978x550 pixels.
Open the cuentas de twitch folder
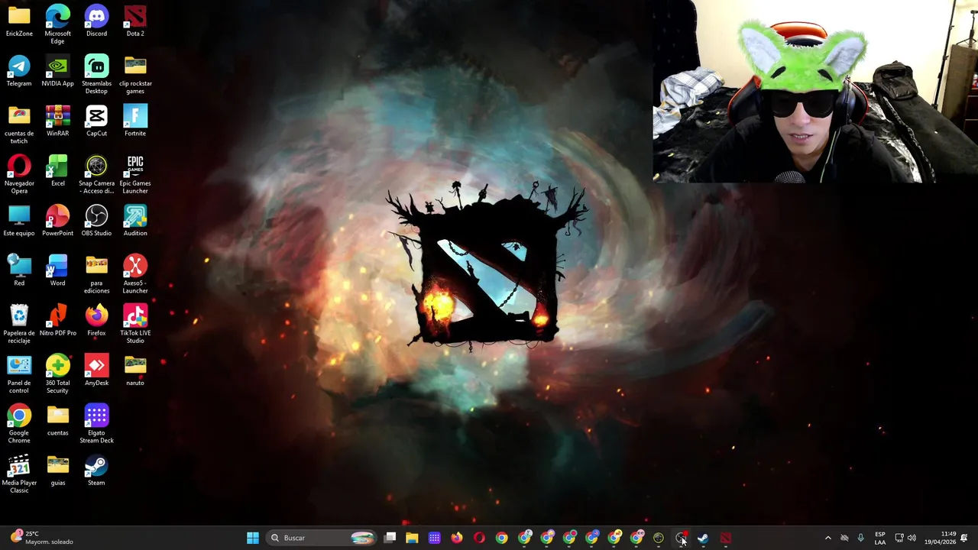(x=19, y=125)
